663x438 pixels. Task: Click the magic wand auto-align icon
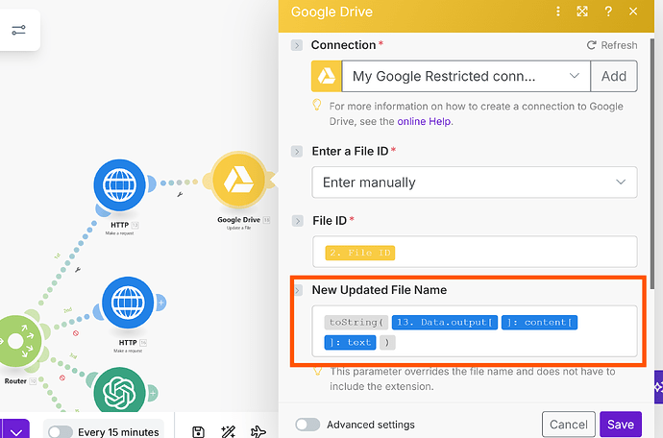pos(229,431)
